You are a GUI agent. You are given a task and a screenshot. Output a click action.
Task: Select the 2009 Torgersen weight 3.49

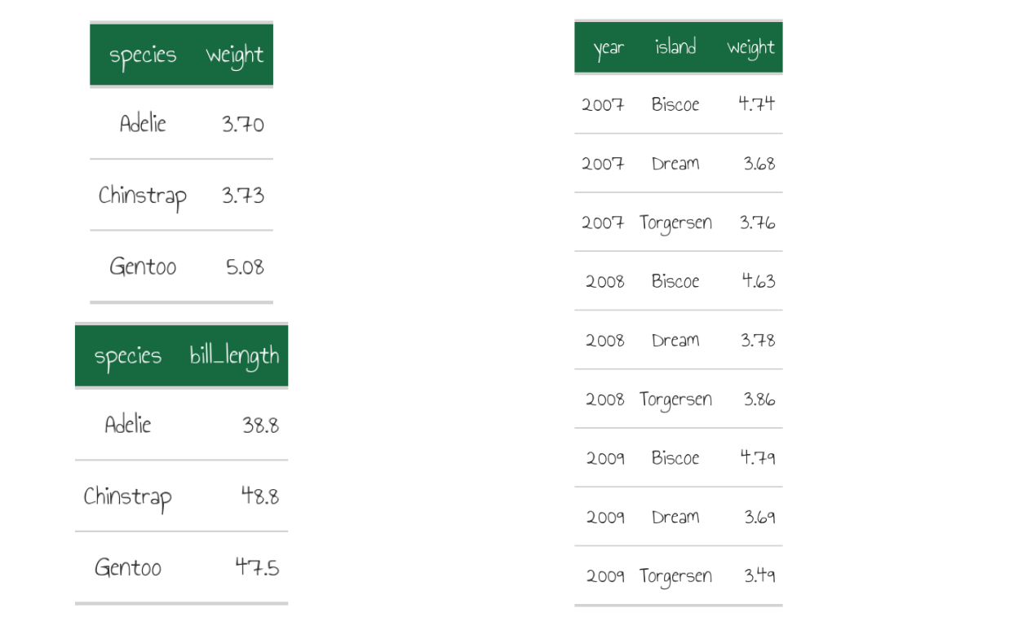(x=759, y=575)
